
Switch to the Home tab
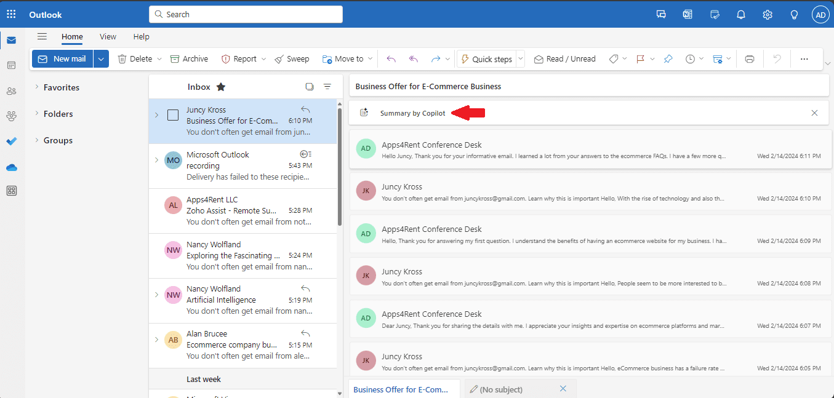72,37
